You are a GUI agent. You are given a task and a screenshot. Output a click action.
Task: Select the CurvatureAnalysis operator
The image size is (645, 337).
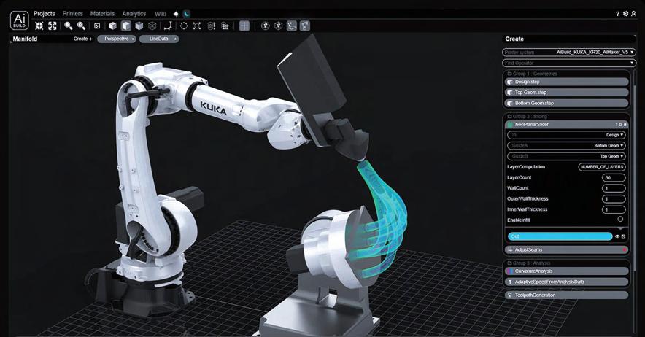tap(567, 271)
